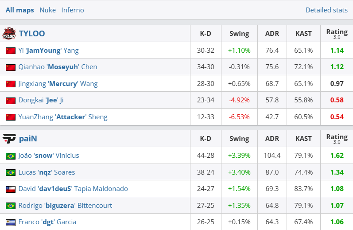Open Lucas 'nqz' Soares player profile
The width and height of the screenshot is (353, 230).
47,172
